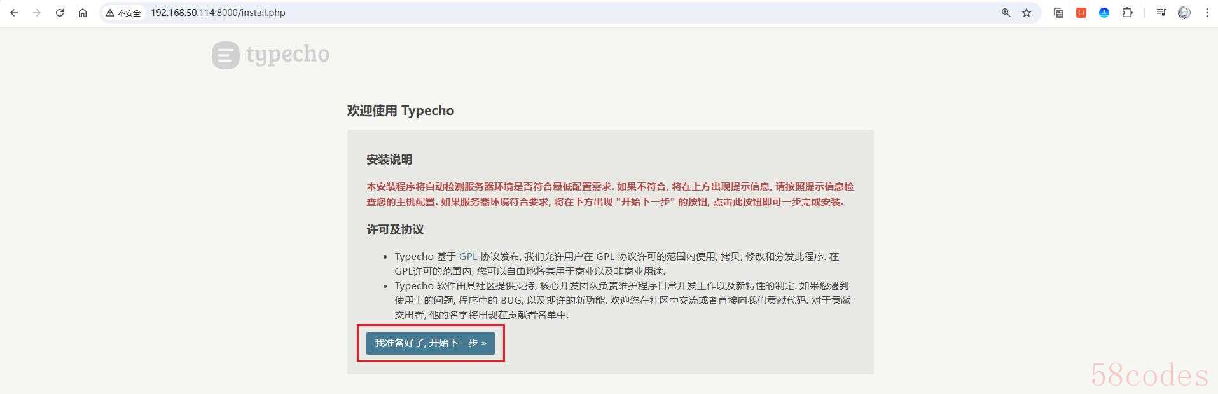Click the 安装说明 section heading
Screen dimensions: 1218x394
point(389,160)
